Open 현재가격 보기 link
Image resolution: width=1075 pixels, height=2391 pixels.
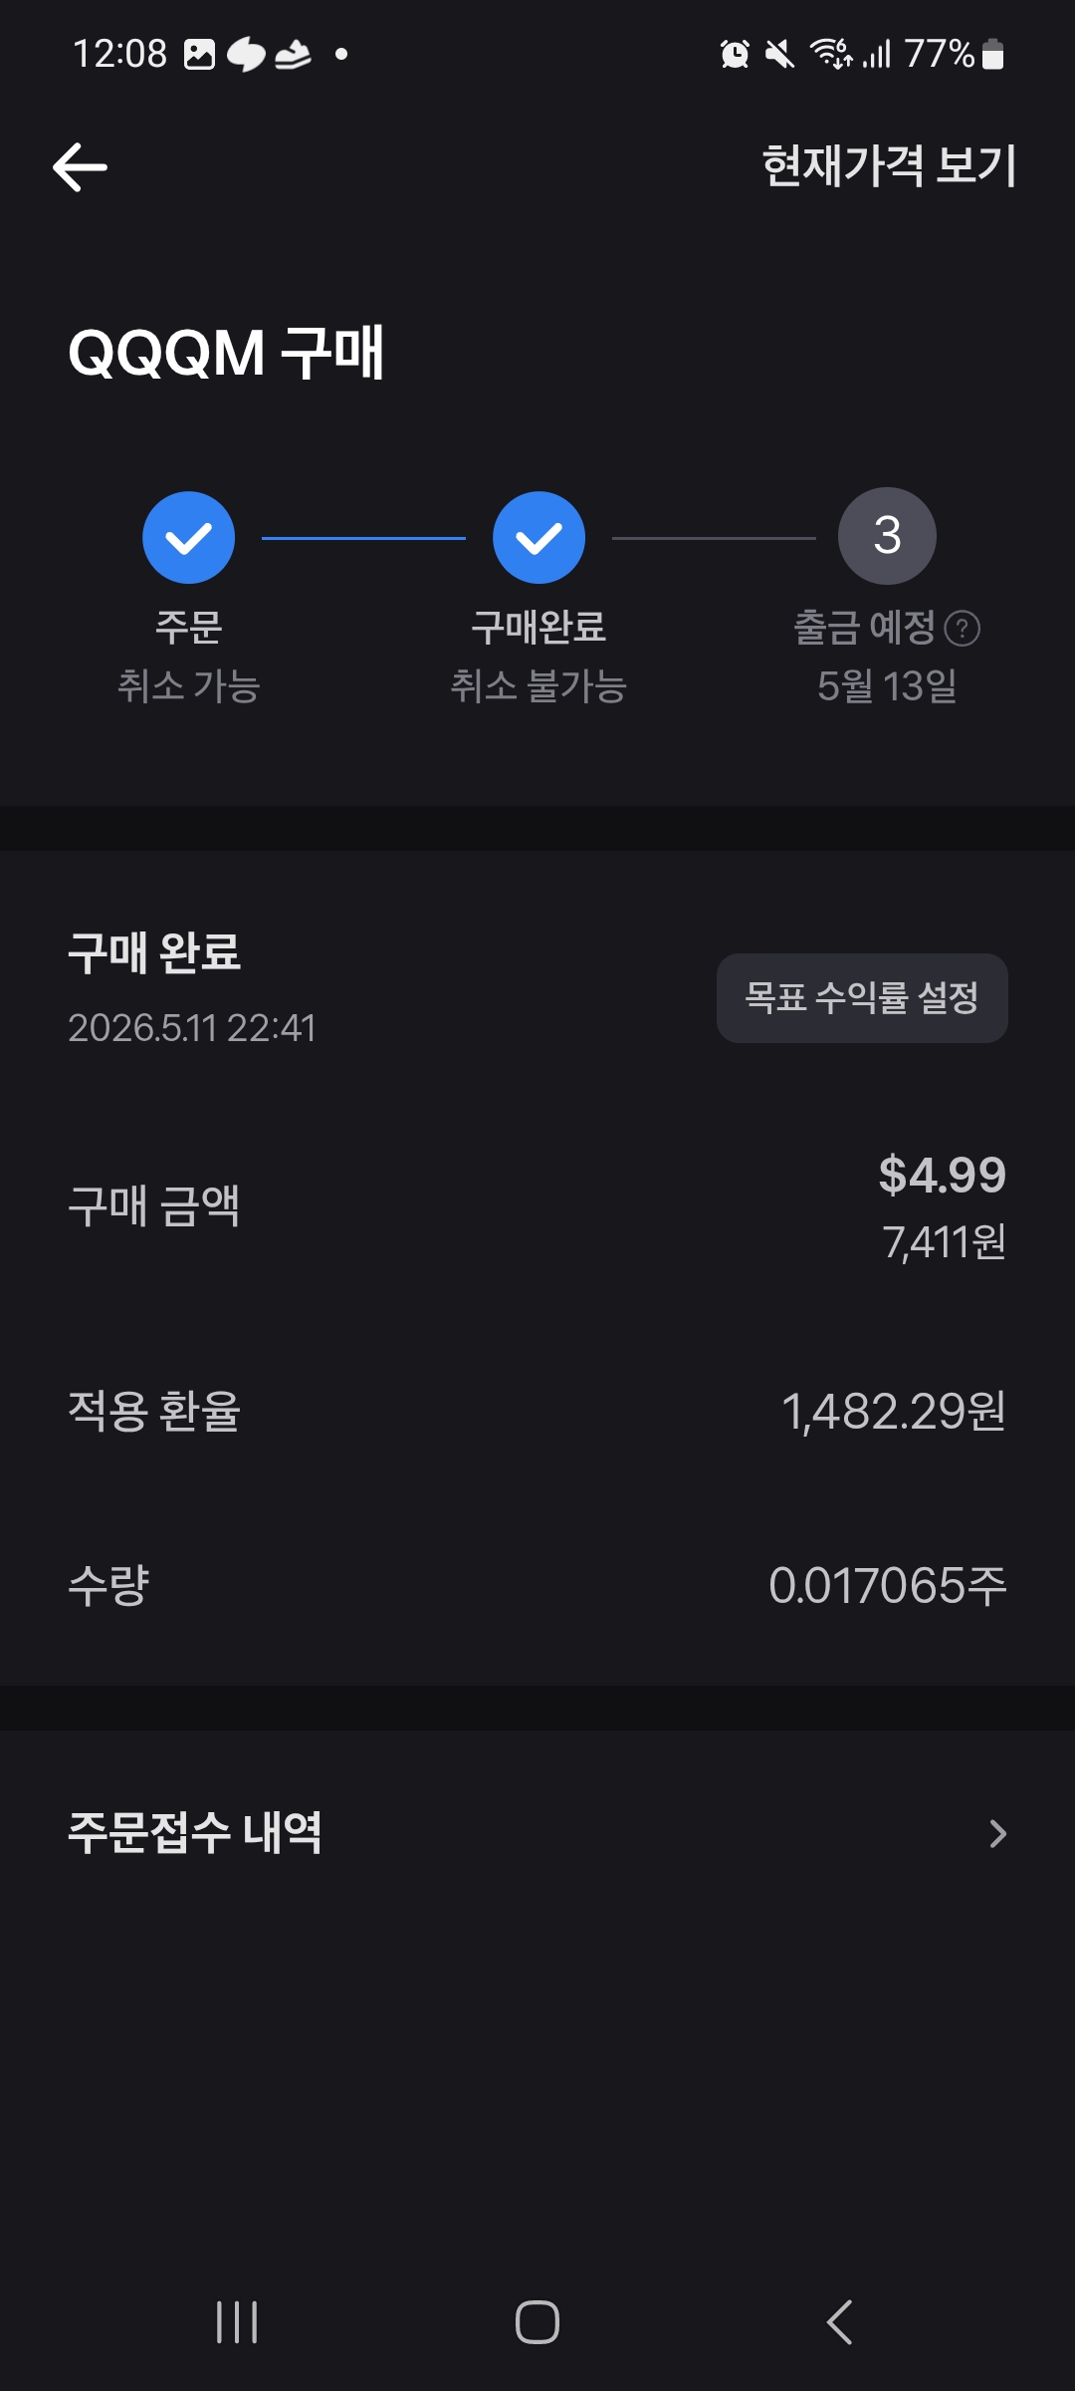889,165
